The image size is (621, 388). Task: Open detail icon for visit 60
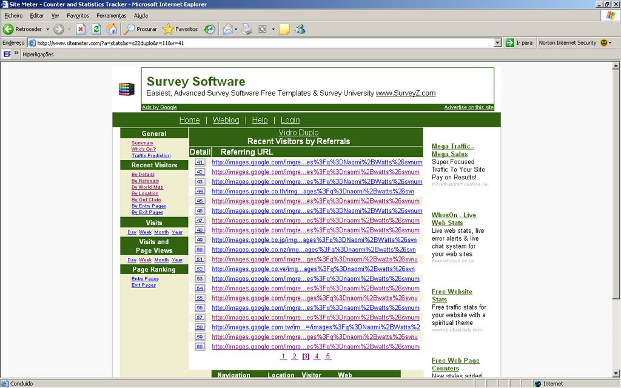click(x=200, y=346)
